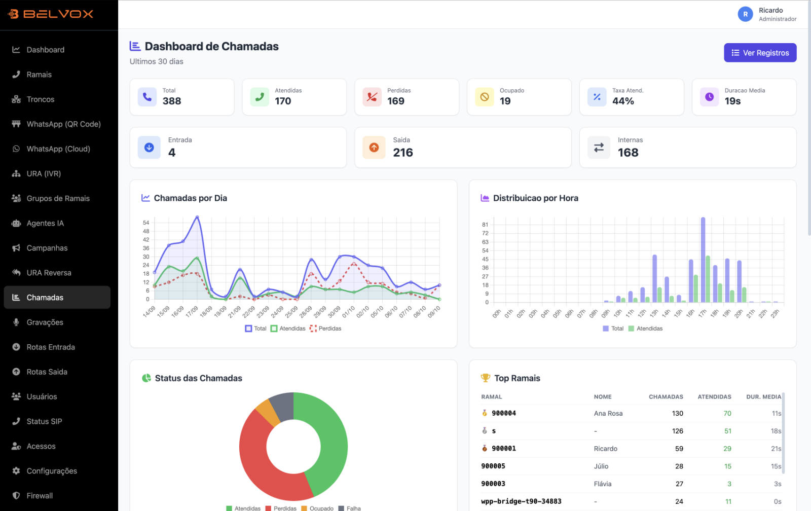Toggle Atendidas series in Chamadas por Dia legend
This screenshot has width=811, height=511.
coord(288,328)
